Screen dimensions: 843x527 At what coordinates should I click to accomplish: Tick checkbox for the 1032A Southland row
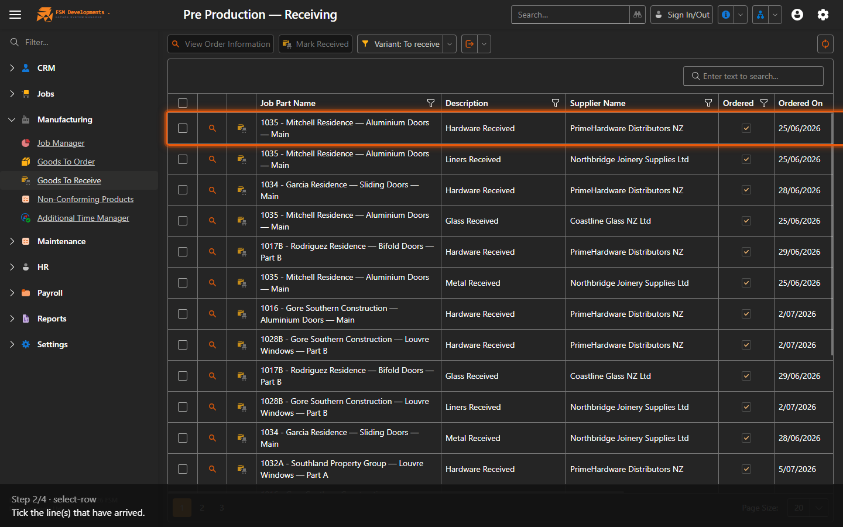[183, 469]
